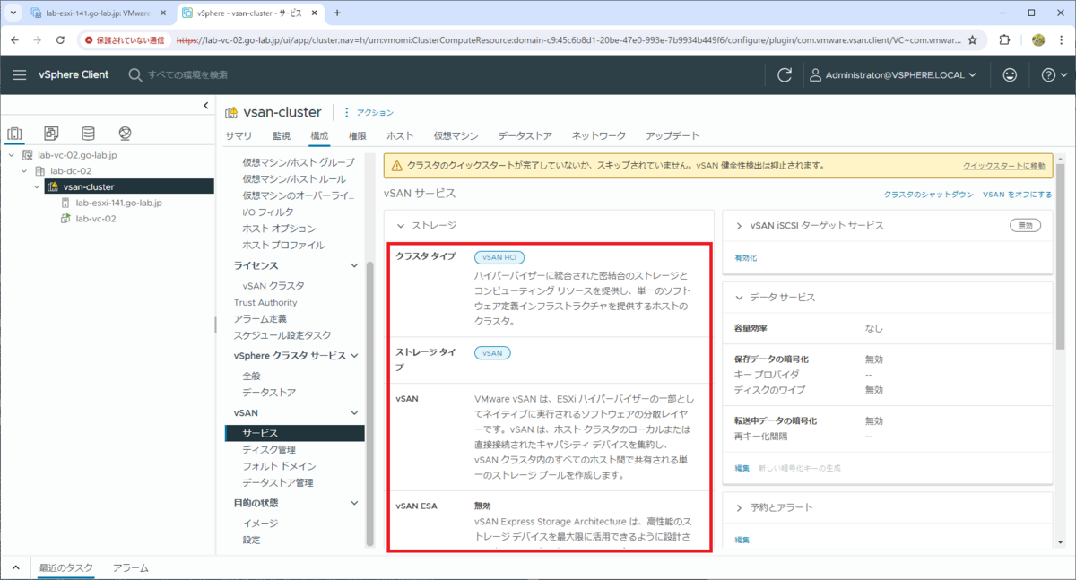Screen dimensions: 1076x580
Task: Open the help question mark menu
Action: (x=1054, y=74)
